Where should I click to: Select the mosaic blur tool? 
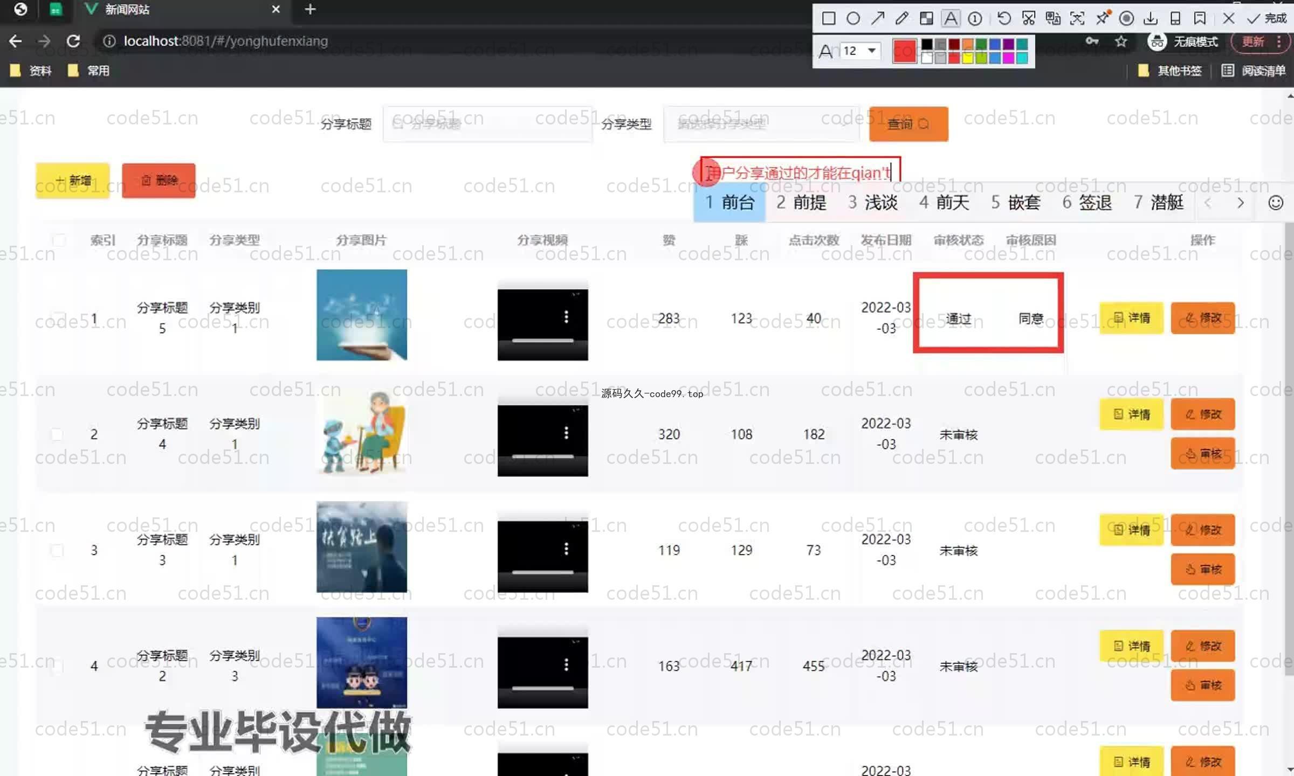tap(926, 19)
